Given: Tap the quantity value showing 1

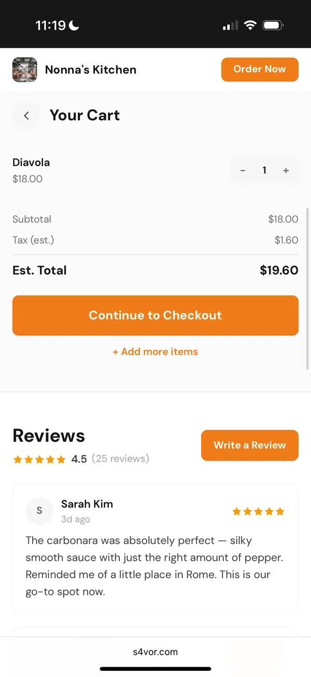Looking at the screenshot, I should [x=264, y=170].
